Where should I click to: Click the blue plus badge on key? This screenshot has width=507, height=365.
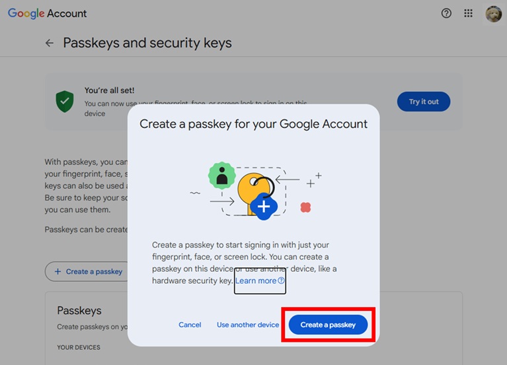264,207
